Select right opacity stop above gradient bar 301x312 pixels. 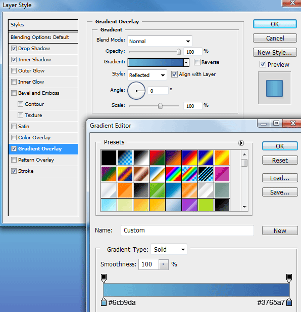click(289, 278)
